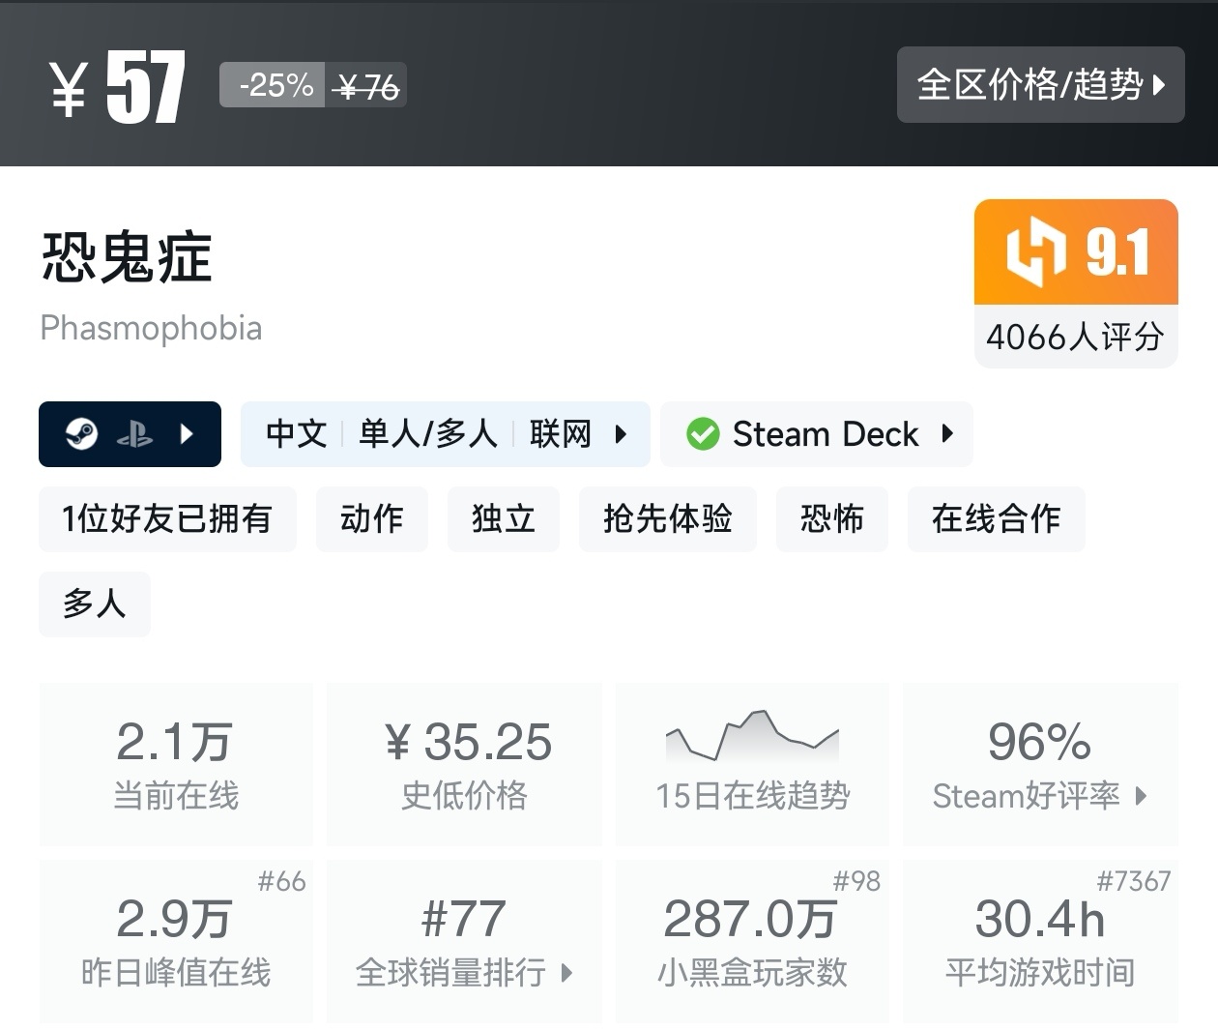Tap the 在线合作 online co-op tag
Screen dimensions: 1218x1030
[x=996, y=519]
